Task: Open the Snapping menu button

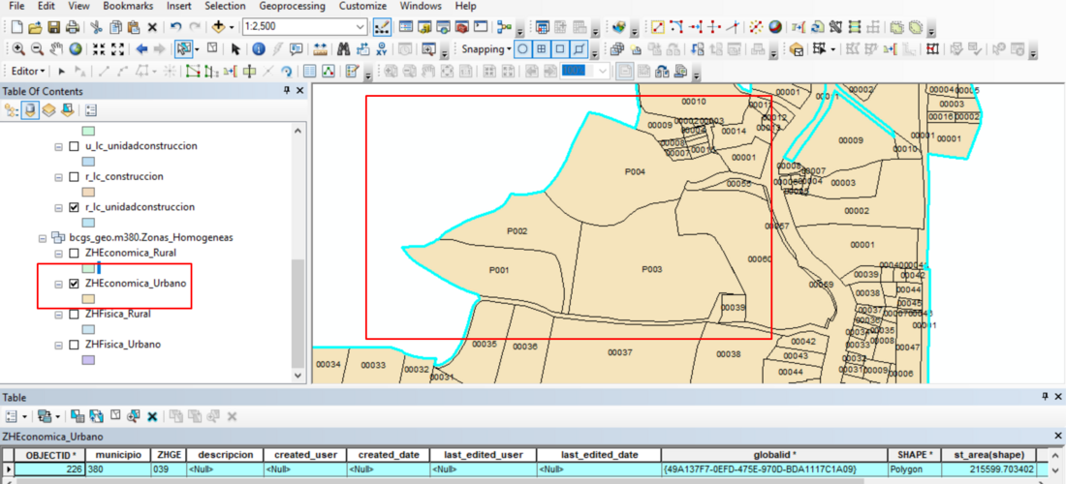Action: point(485,48)
